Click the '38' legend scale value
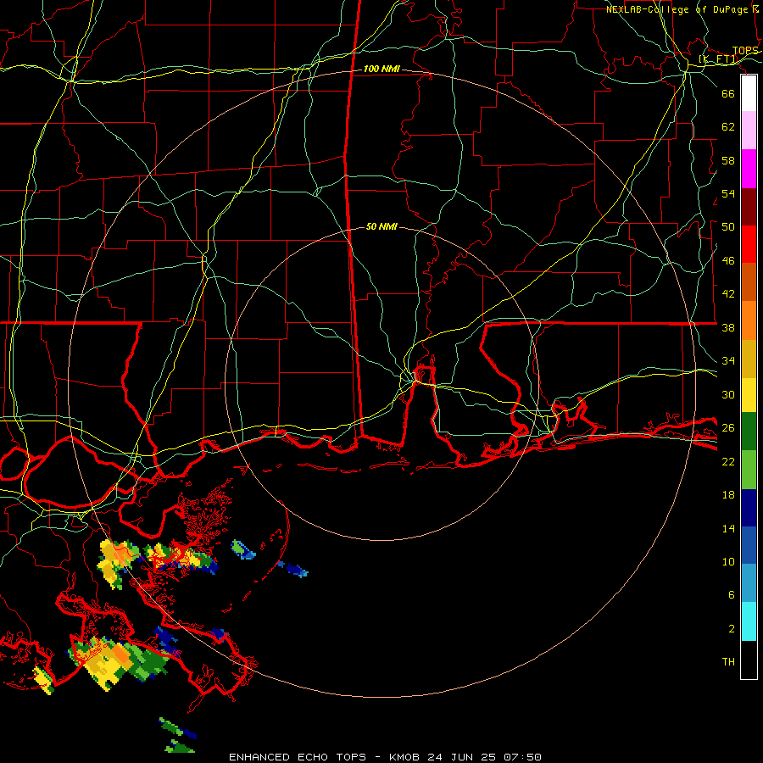This screenshot has width=763, height=763. [x=728, y=328]
